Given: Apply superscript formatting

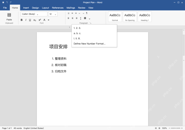Looking at the screenshot, I should [40, 20].
